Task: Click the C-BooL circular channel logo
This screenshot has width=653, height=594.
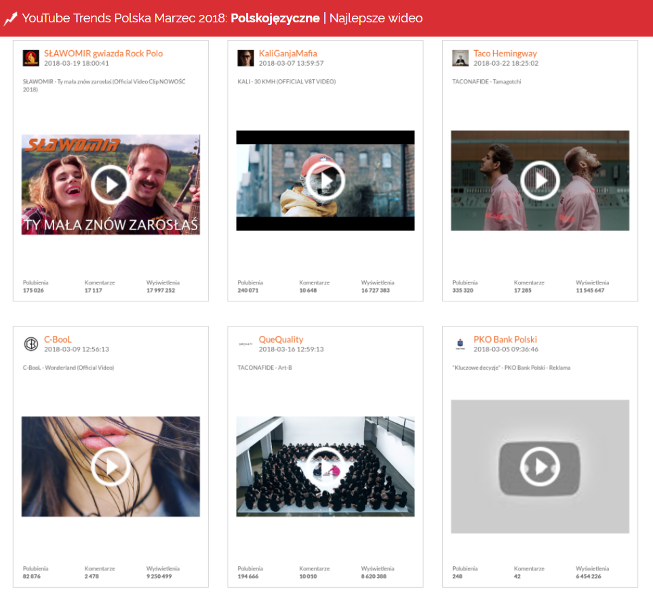Action: 31,344
